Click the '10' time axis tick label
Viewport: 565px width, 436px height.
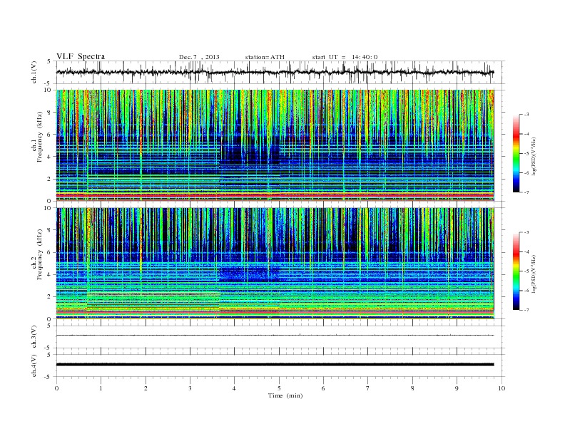[502, 388]
